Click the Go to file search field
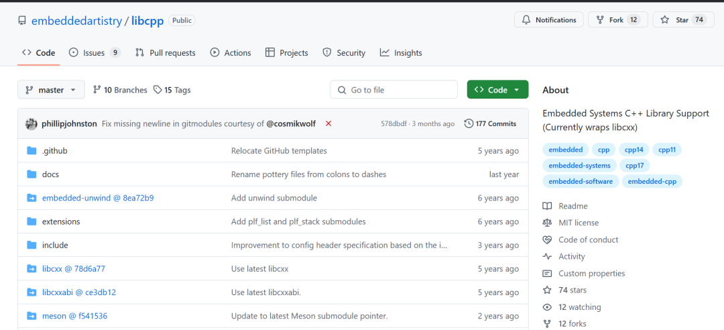 [x=394, y=90]
